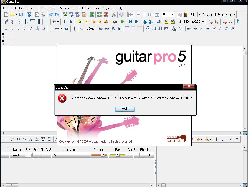Click the Track 1 Instrument field 25
This screenshot has width=248, height=187.
[x=71, y=155]
